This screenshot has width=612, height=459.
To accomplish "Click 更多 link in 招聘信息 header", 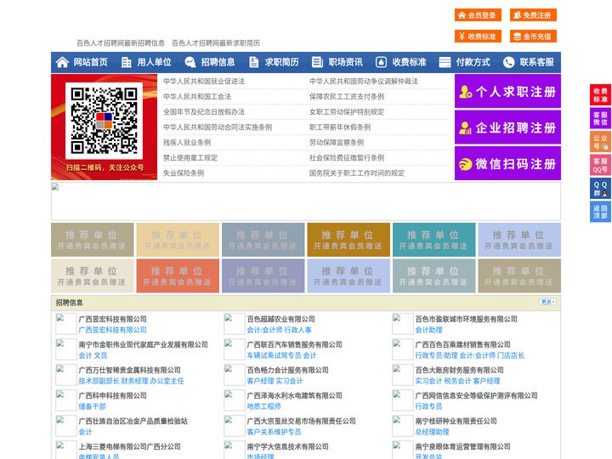I will tap(547, 302).
